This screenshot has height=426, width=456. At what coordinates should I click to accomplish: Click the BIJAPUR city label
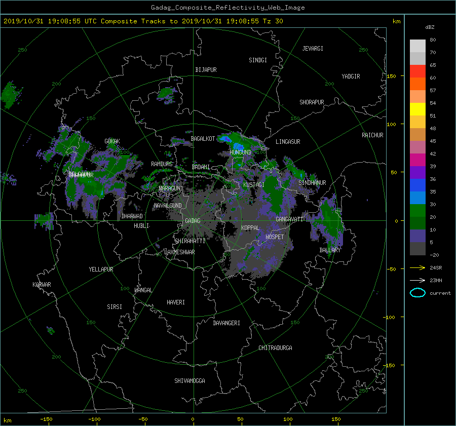pyautogui.click(x=206, y=70)
